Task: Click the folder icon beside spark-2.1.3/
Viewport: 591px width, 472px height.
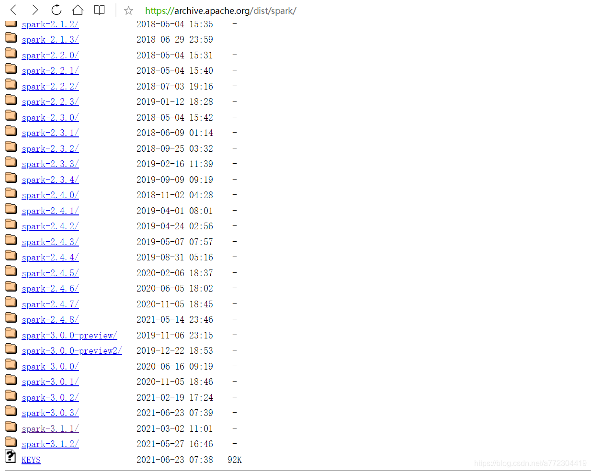Action: coord(11,37)
